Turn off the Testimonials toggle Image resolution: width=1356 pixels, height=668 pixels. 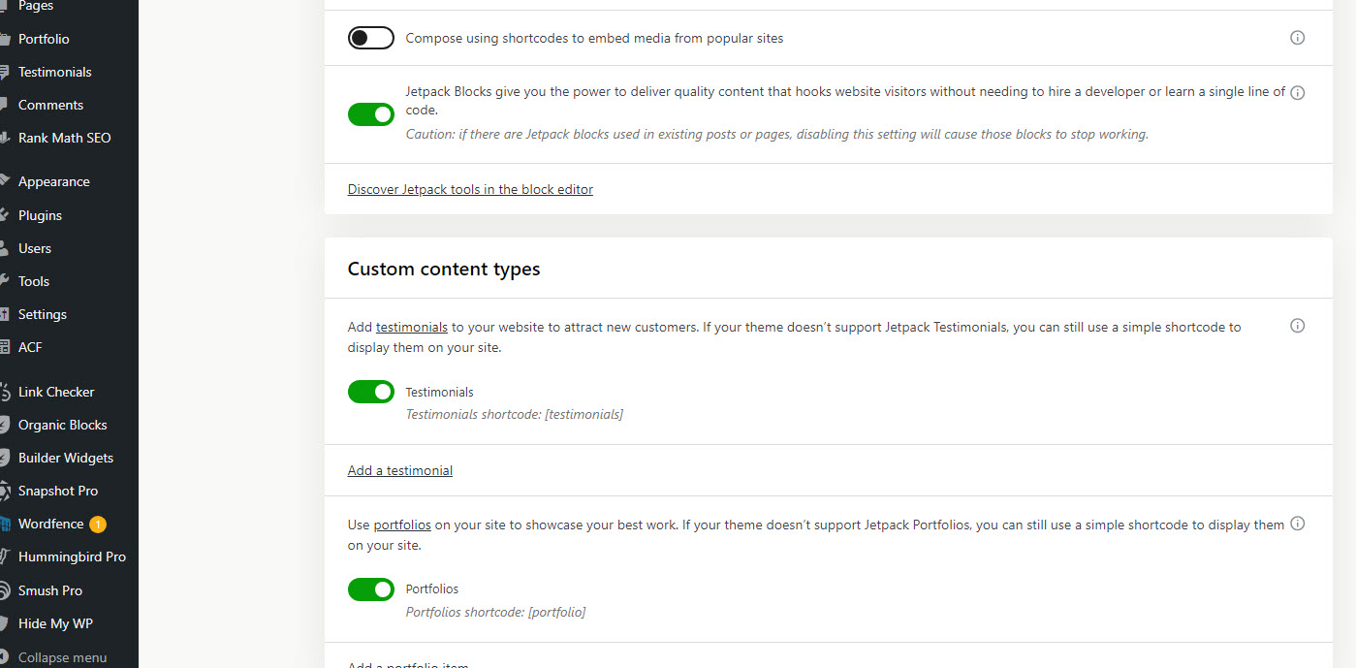tap(371, 392)
